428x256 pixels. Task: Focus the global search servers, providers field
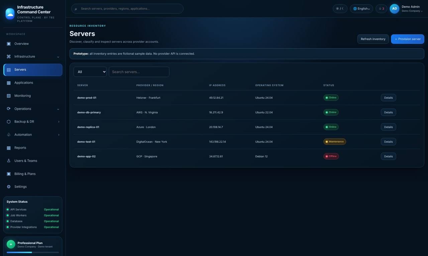(x=127, y=9)
